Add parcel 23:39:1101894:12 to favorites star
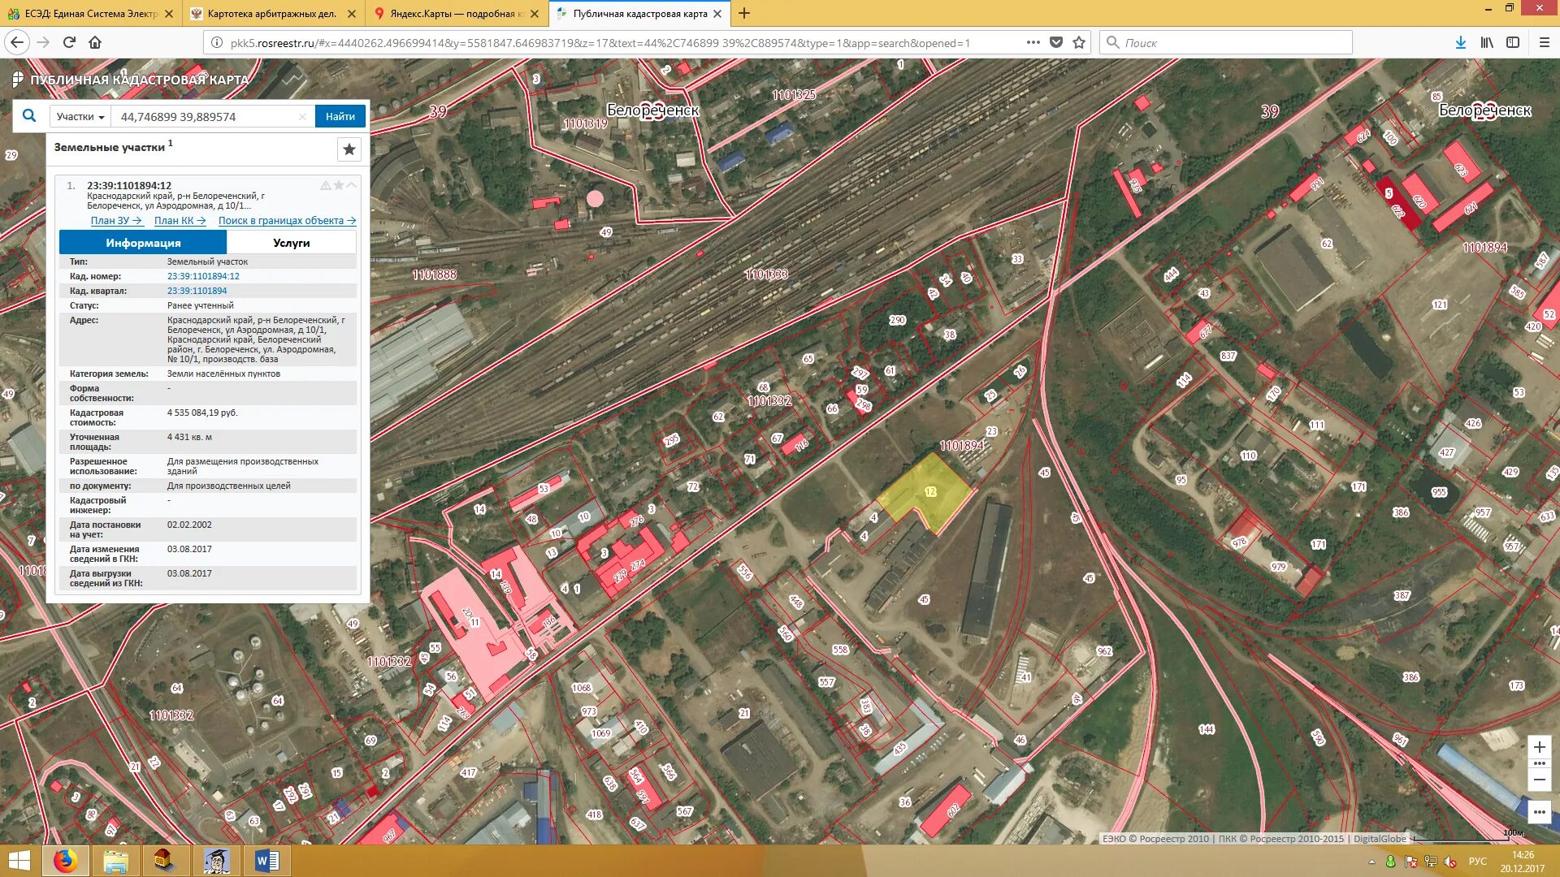Image resolution: width=1560 pixels, height=877 pixels. coord(338,185)
